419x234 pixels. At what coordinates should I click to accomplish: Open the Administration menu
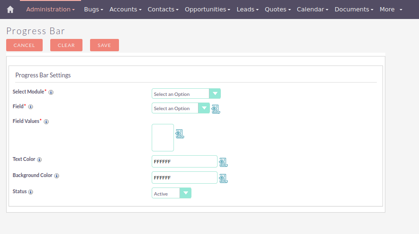pos(50,9)
